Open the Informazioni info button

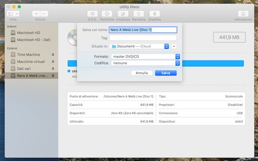243,14
